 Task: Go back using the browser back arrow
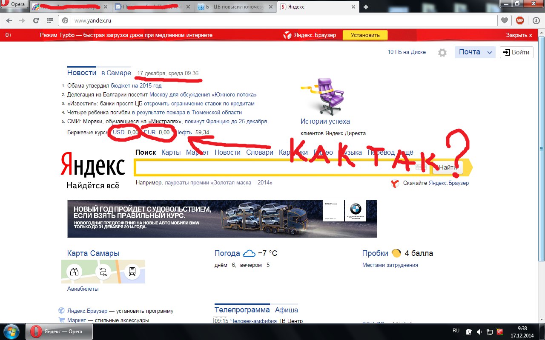[x=9, y=20]
